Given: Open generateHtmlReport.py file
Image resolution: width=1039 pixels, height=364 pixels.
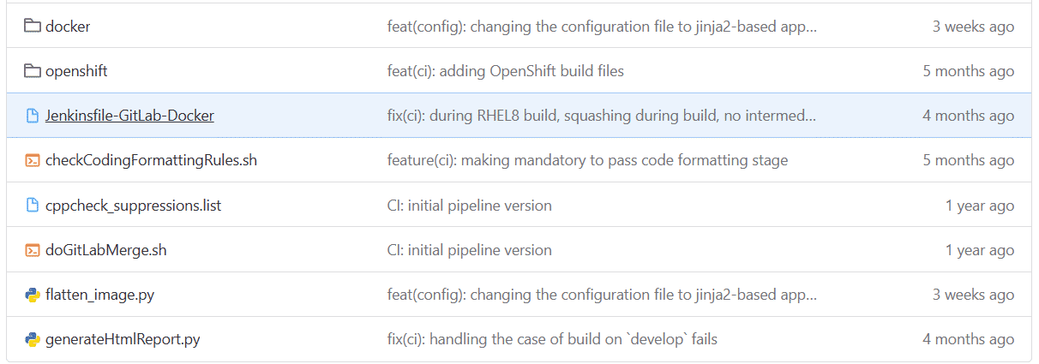Looking at the screenshot, I should [x=123, y=339].
